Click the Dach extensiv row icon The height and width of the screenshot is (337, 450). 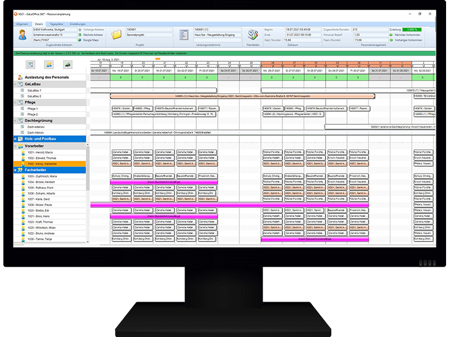[22, 127]
